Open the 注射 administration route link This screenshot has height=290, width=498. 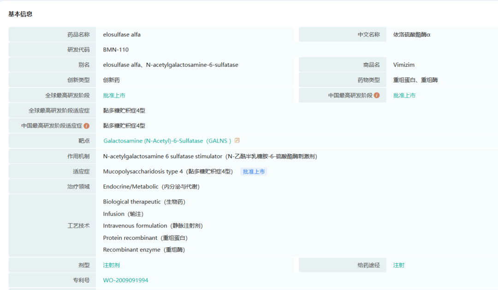[x=398, y=265]
